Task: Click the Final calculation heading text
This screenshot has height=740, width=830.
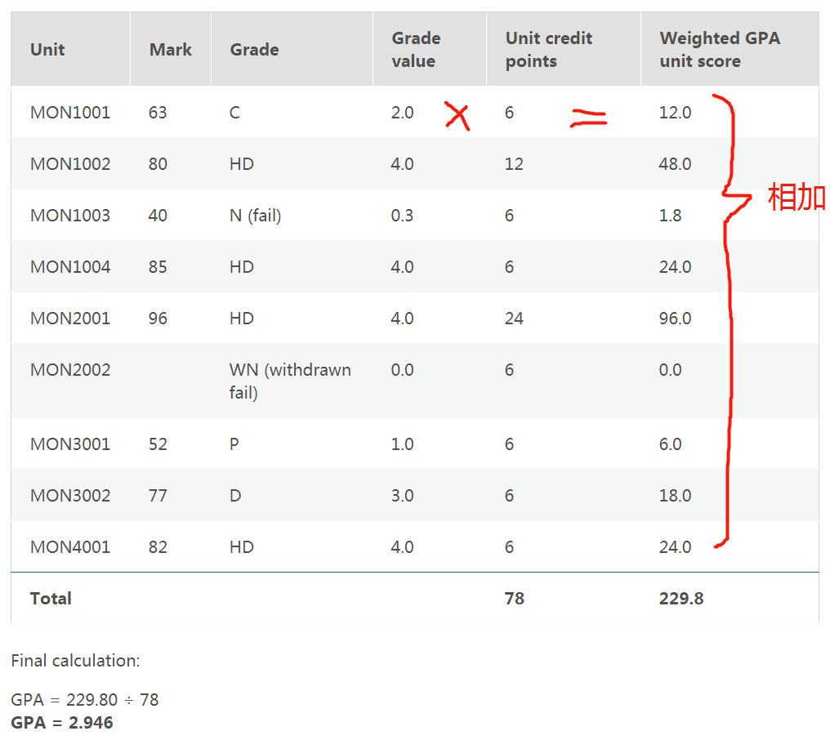Action: 75,661
